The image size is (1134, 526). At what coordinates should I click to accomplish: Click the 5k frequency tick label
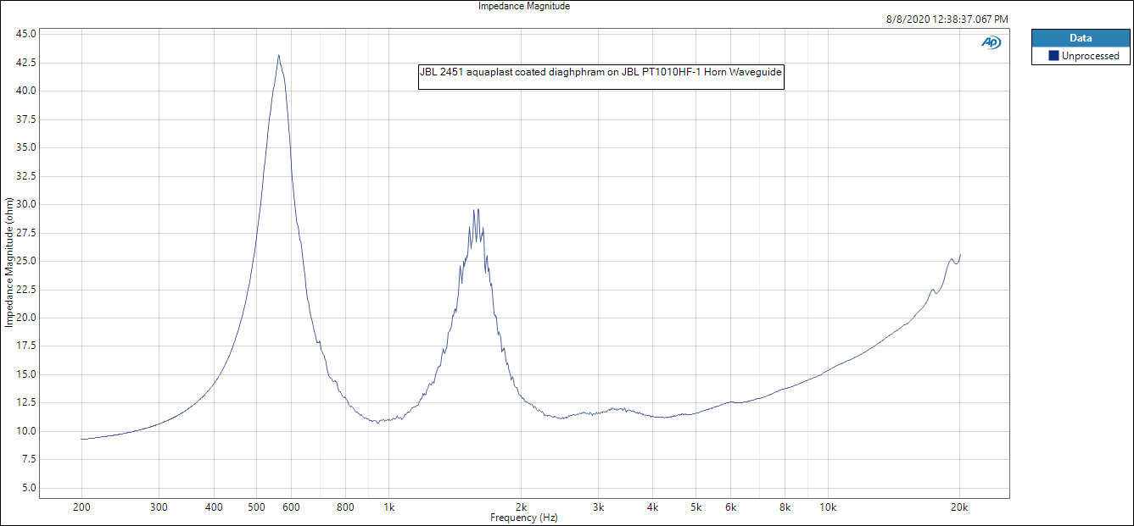[x=695, y=508]
